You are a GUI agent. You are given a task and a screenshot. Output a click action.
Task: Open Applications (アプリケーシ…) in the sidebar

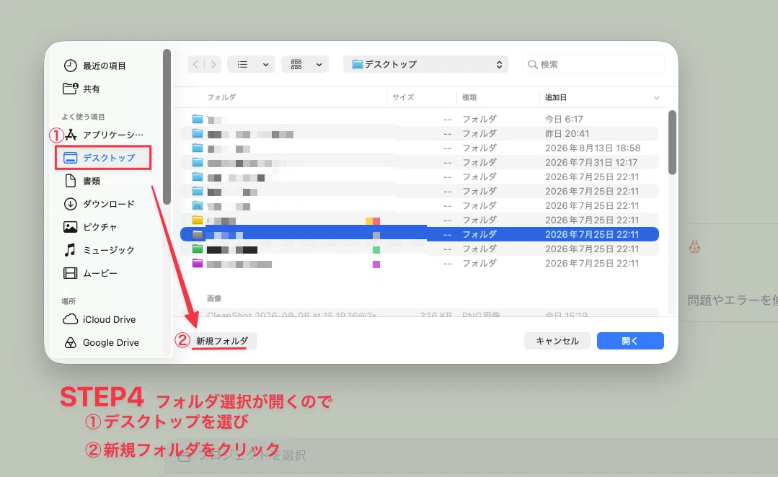[104, 134]
